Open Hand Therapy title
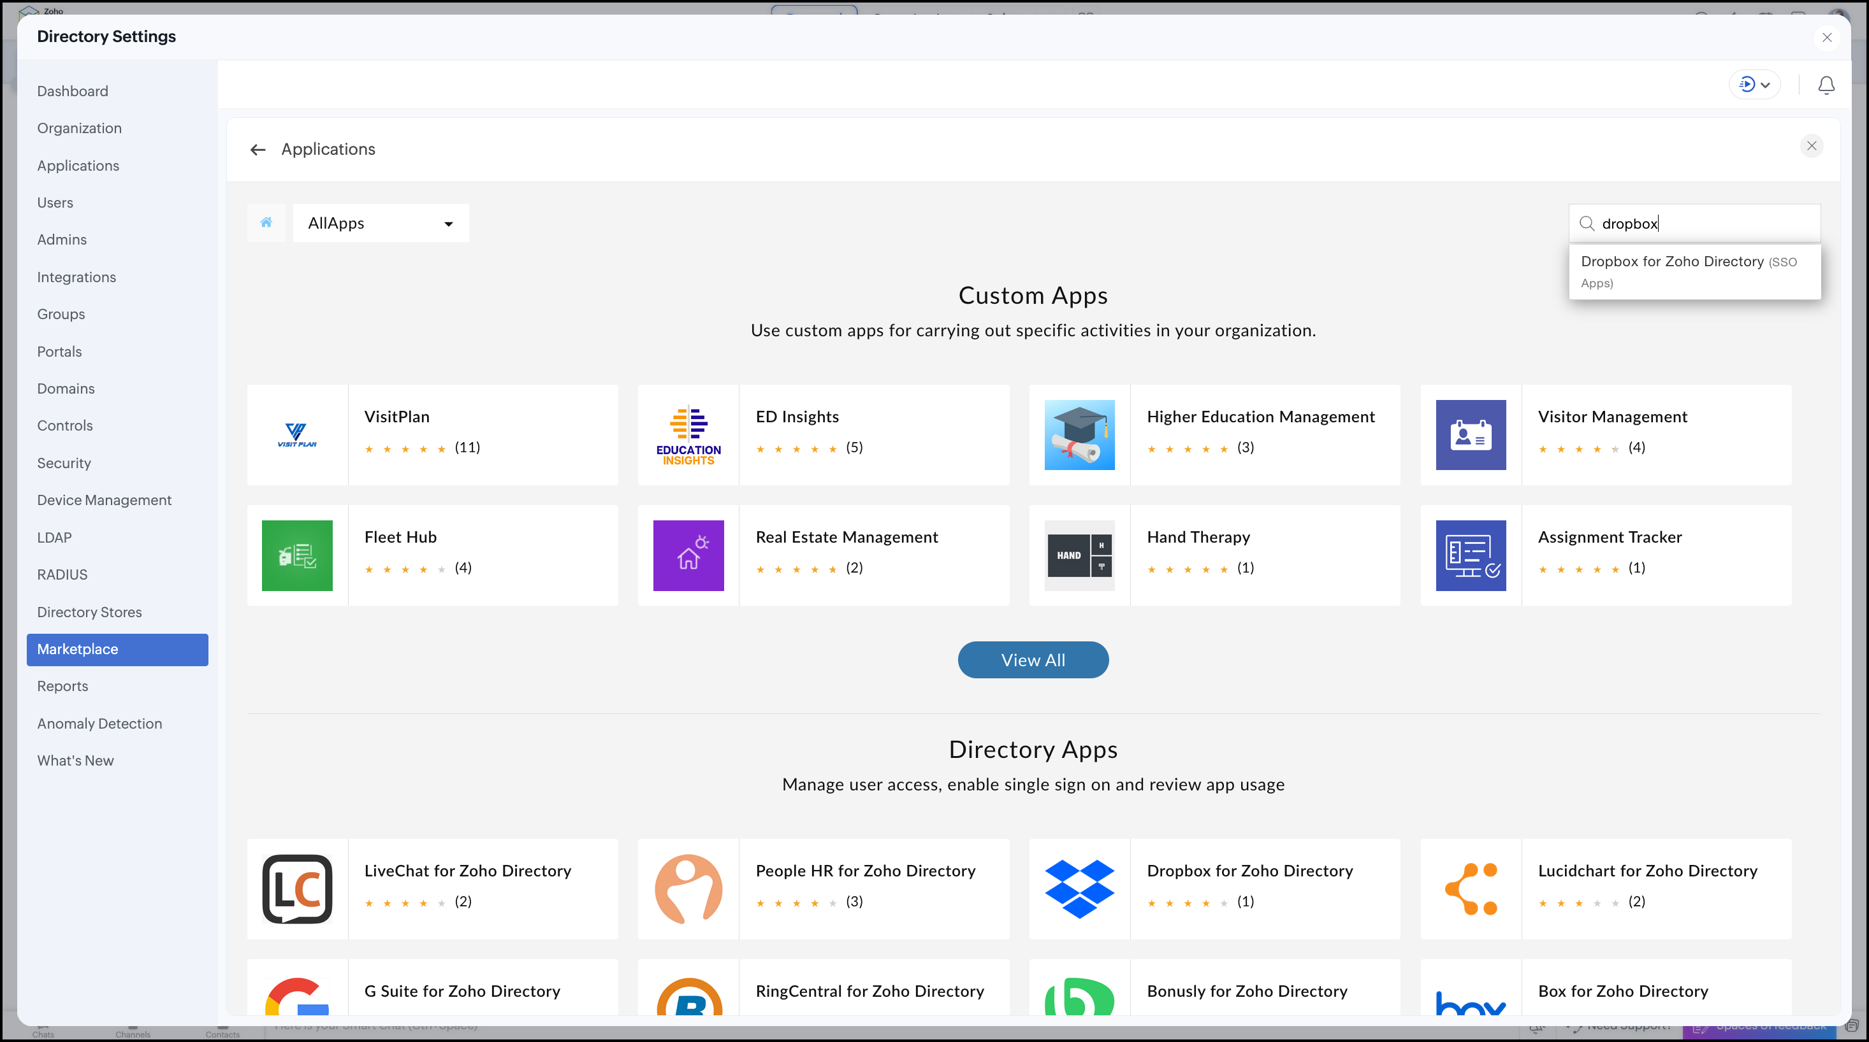The image size is (1869, 1042). pyautogui.click(x=1198, y=538)
